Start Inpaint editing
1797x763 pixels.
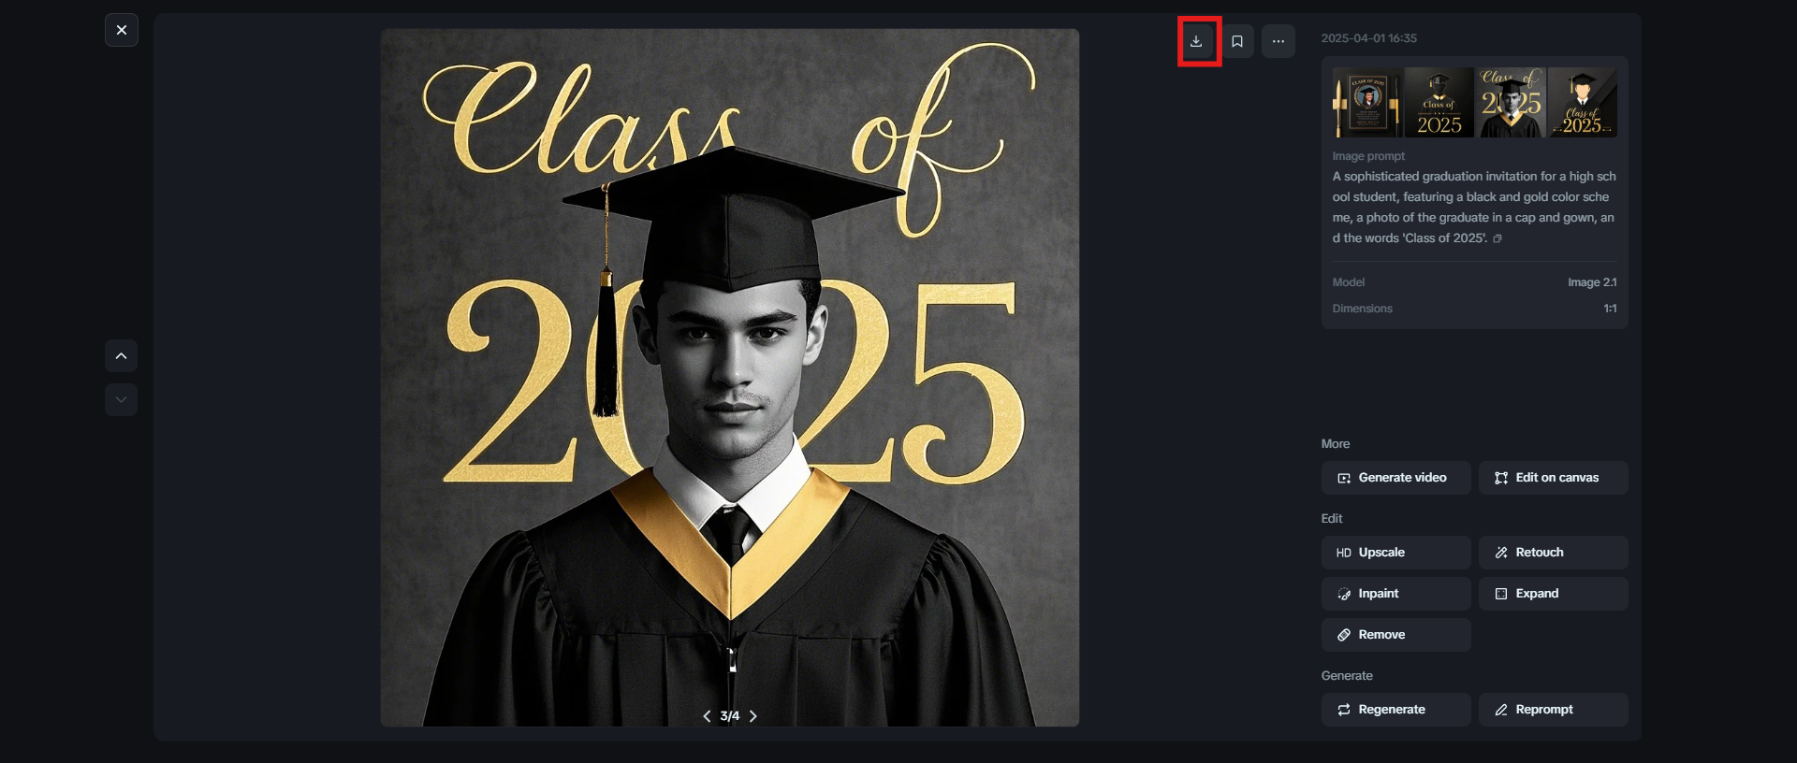pos(1395,594)
